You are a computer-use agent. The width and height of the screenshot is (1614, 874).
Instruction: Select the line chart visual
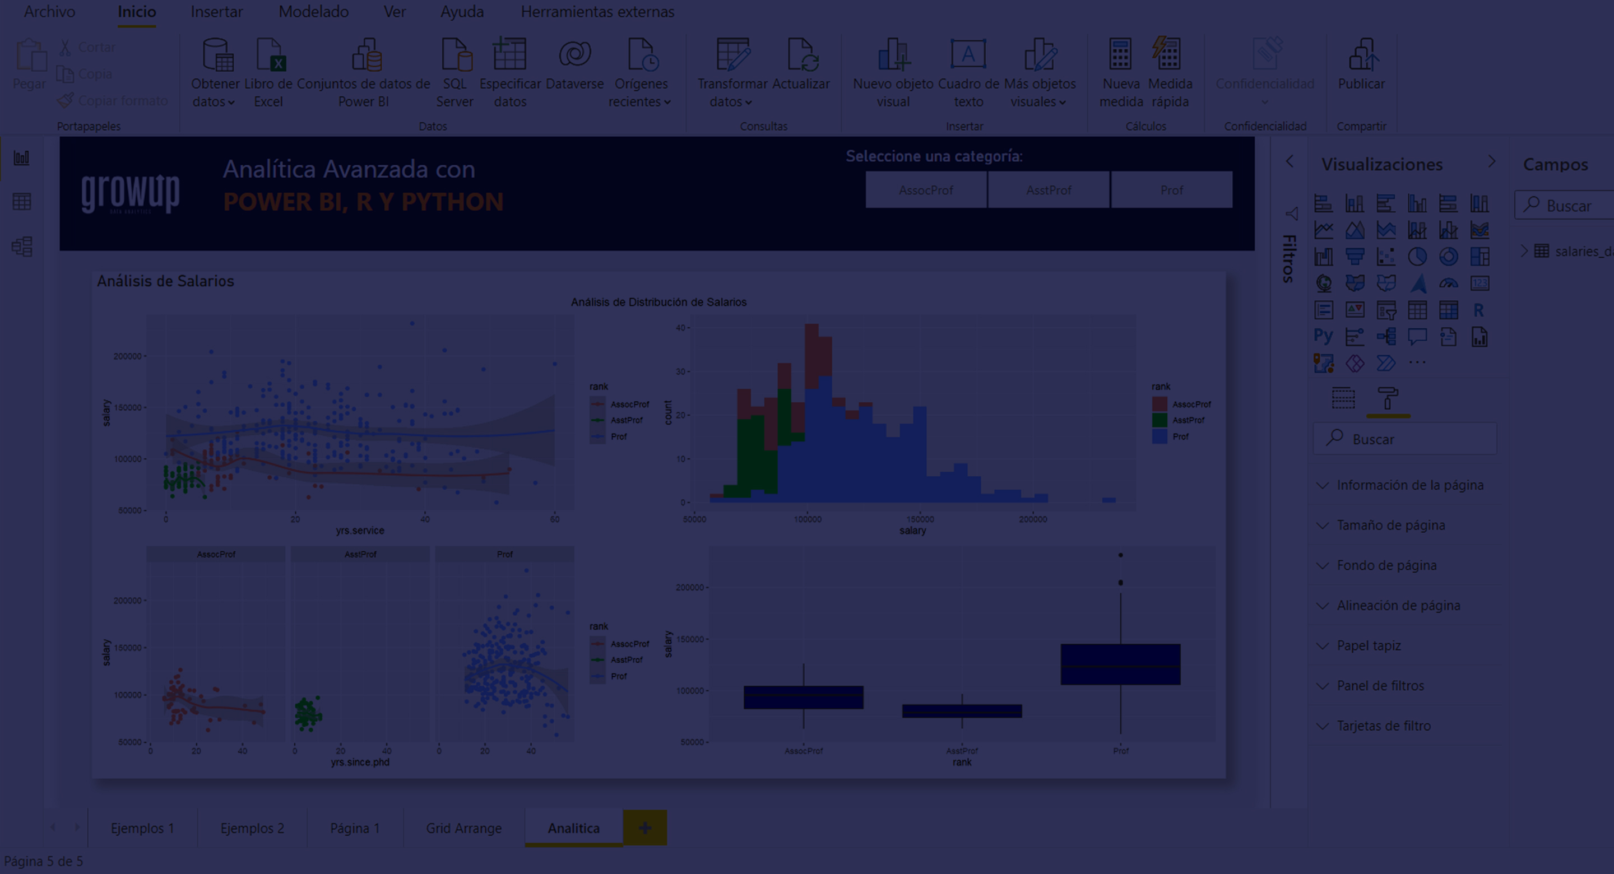(x=1323, y=231)
